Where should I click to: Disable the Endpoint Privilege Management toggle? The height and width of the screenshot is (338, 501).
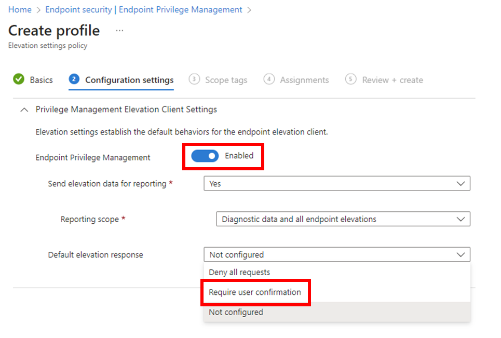click(205, 156)
